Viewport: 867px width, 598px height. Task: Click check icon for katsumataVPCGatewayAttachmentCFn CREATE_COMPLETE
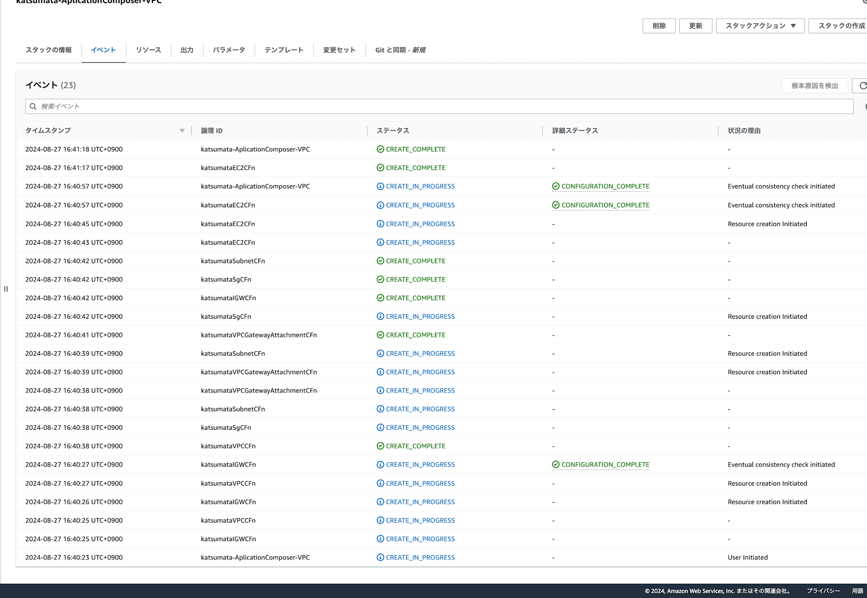(380, 335)
